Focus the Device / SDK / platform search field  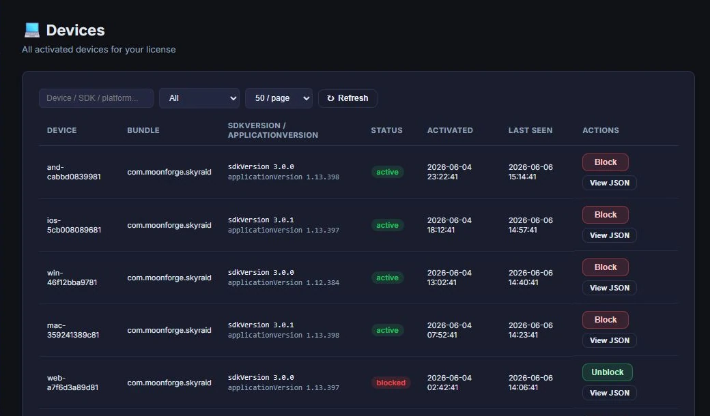(96, 98)
